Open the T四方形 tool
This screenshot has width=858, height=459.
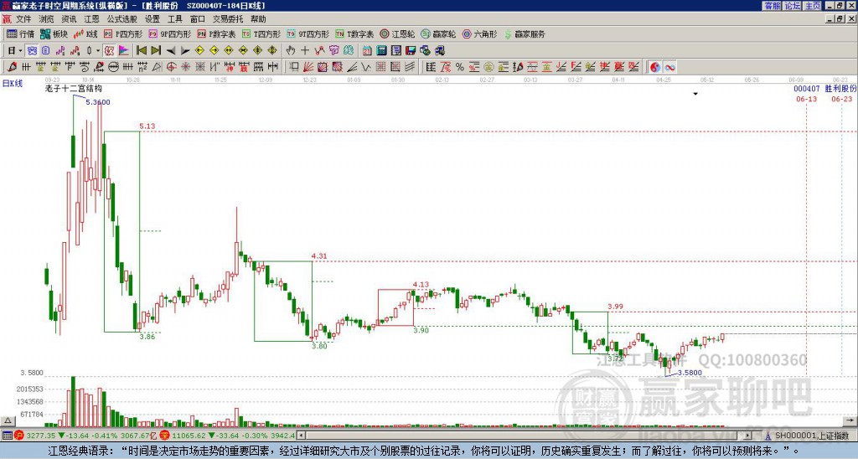261,34
